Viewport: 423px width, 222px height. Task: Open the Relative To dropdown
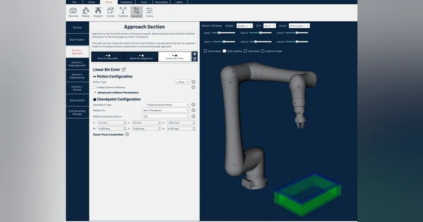[166, 110]
